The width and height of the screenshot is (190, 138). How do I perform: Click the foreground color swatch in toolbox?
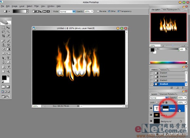[4, 78]
